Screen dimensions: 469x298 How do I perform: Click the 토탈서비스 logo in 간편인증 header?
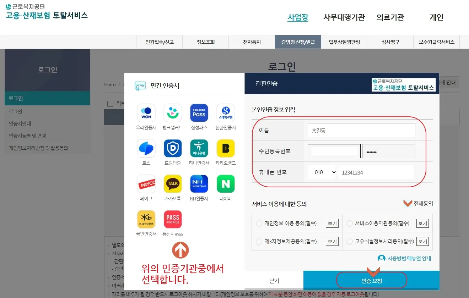tap(404, 85)
